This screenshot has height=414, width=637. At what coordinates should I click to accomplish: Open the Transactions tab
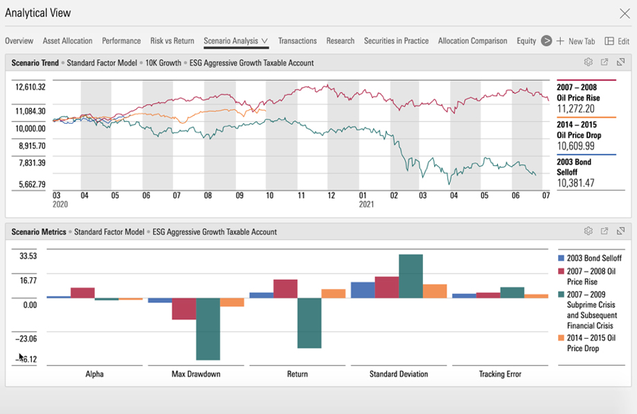(297, 41)
